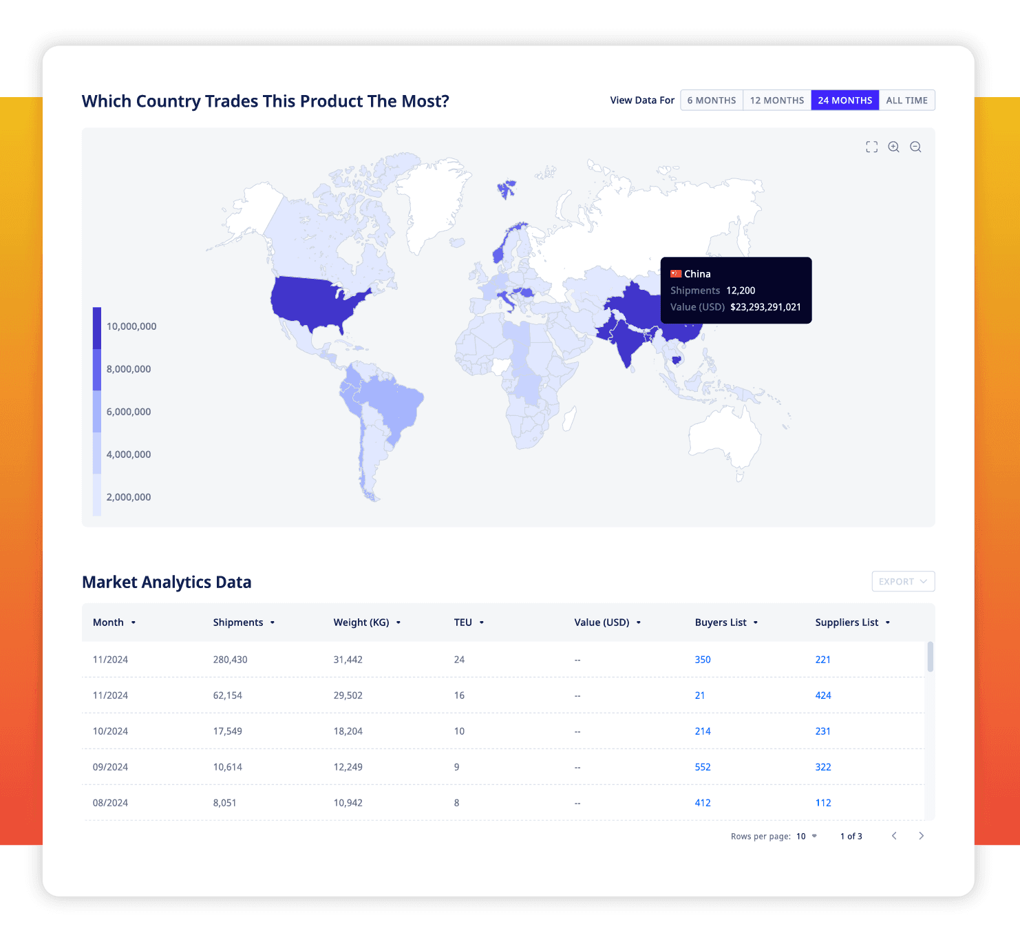
Task: Open buyers list link 21
Action: point(700,695)
